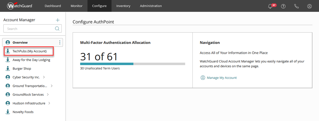Click the help question mark icon
Viewport: 319px width, 121px height.
pyautogui.click(x=283, y=6)
